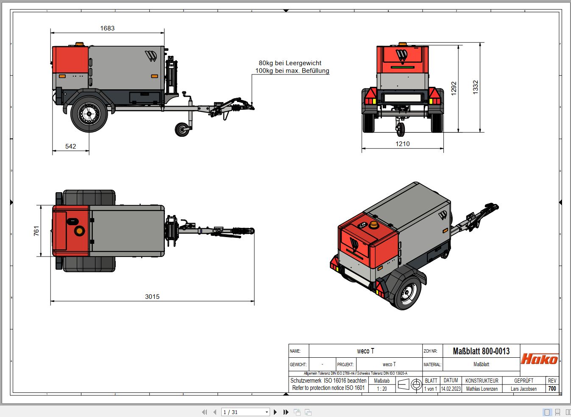Click the Hako logo
Screen dimensions: 571x417
[x=539, y=359]
